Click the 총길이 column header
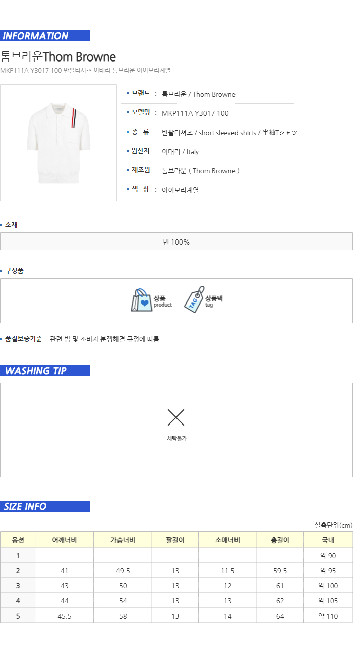Viewport: 353px width, 666px height. click(280, 540)
